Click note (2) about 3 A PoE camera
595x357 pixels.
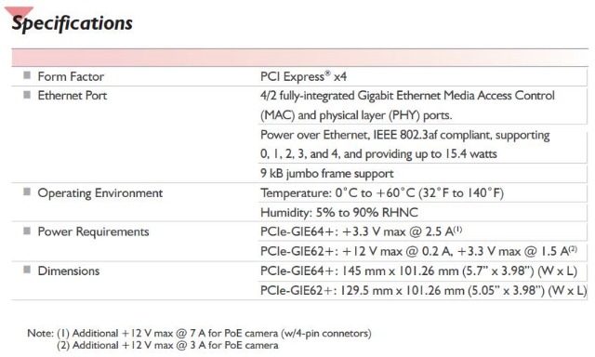coord(167,345)
